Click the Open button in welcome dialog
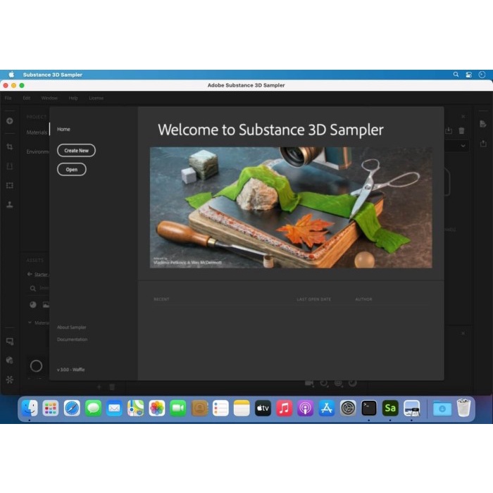493x493 pixels. pos(71,170)
